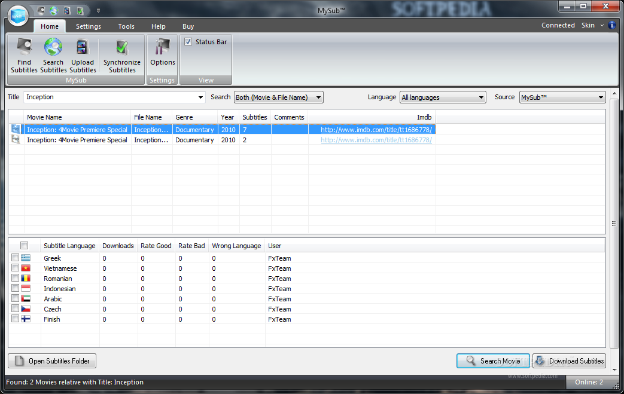Click the Finish flag icon

[26, 319]
